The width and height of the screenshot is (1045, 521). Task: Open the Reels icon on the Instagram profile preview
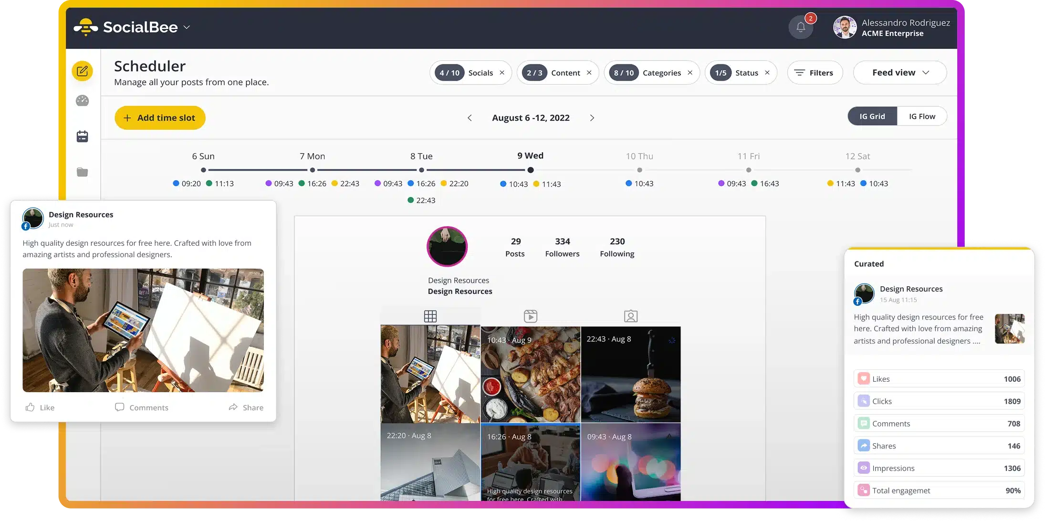[x=531, y=316]
